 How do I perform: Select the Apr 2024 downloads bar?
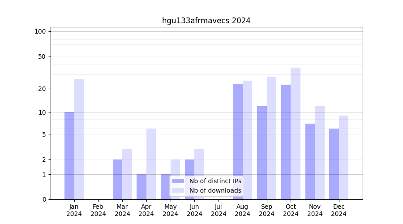pyautogui.click(x=151, y=164)
